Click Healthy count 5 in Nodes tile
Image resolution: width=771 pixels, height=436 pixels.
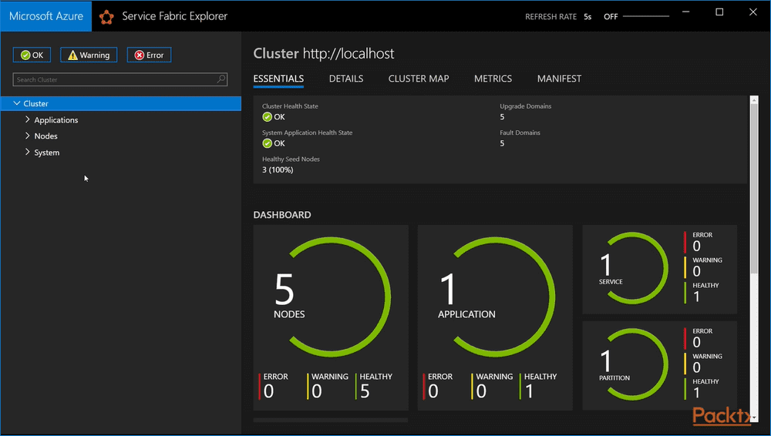click(x=365, y=391)
